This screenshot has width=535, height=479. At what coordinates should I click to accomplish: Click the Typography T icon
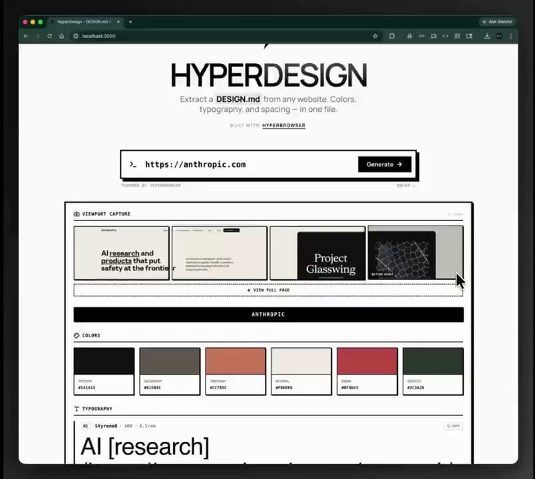point(77,408)
